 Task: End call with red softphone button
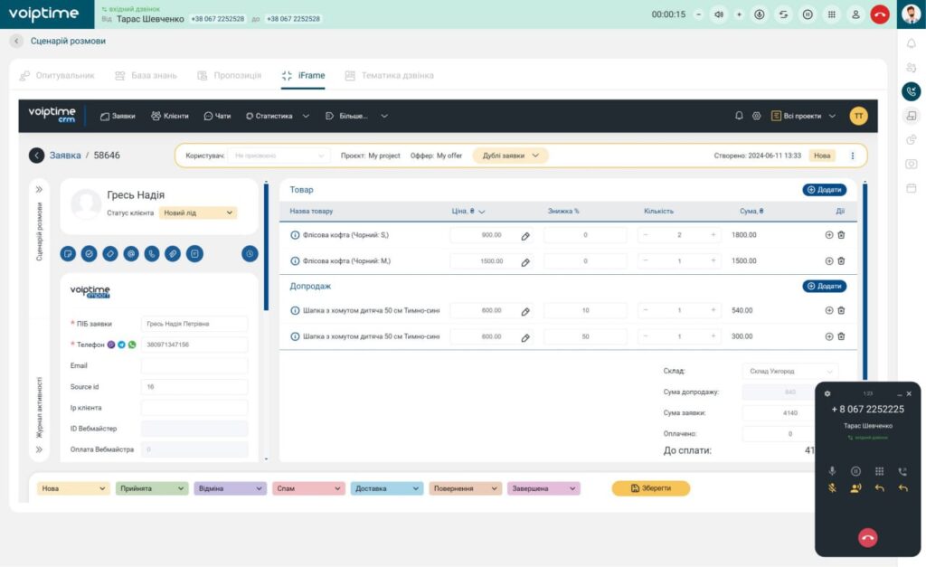click(867, 537)
